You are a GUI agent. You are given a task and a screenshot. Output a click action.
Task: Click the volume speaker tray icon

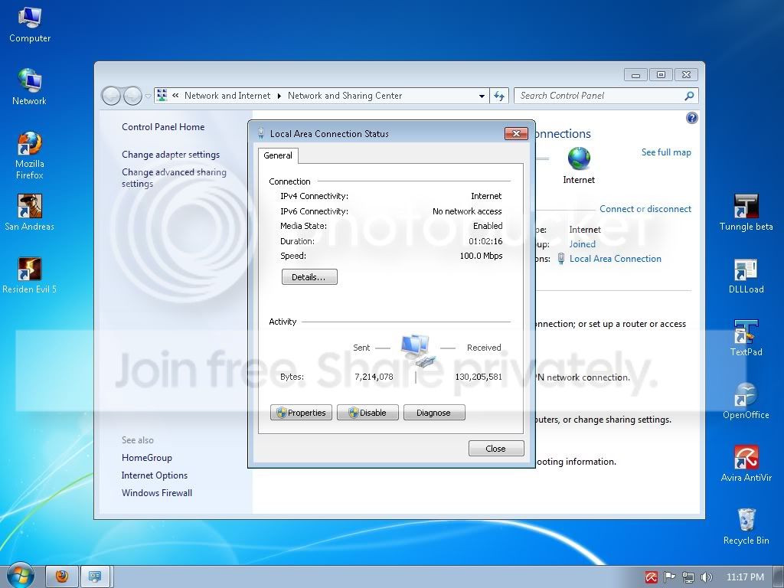click(x=706, y=577)
